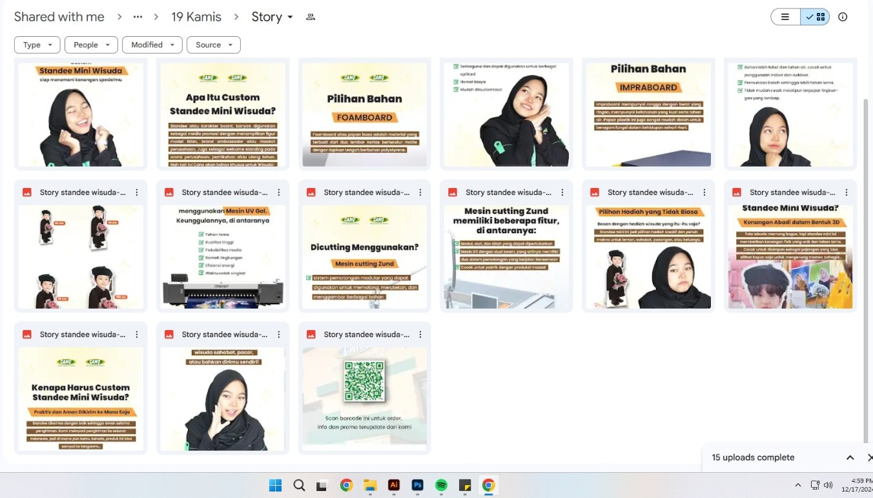873x498 pixels.
Task: Open the view details info icon
Action: pyautogui.click(x=843, y=17)
